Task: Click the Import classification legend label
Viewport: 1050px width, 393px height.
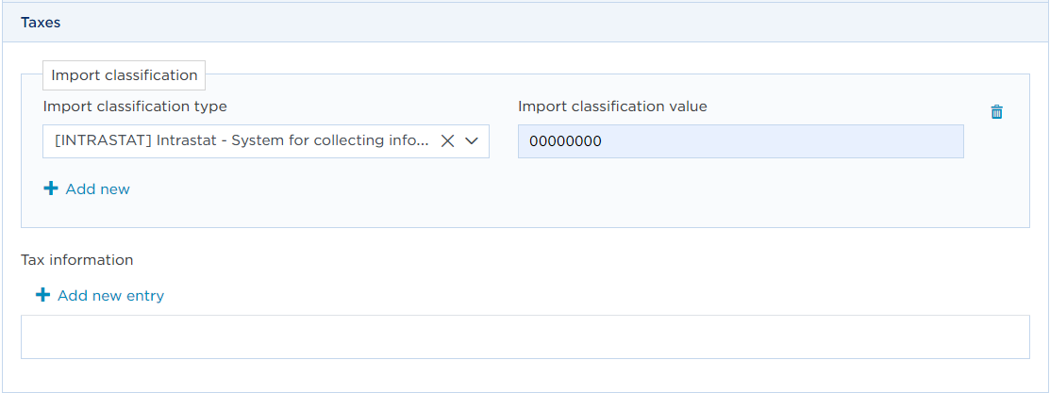Action: click(124, 75)
